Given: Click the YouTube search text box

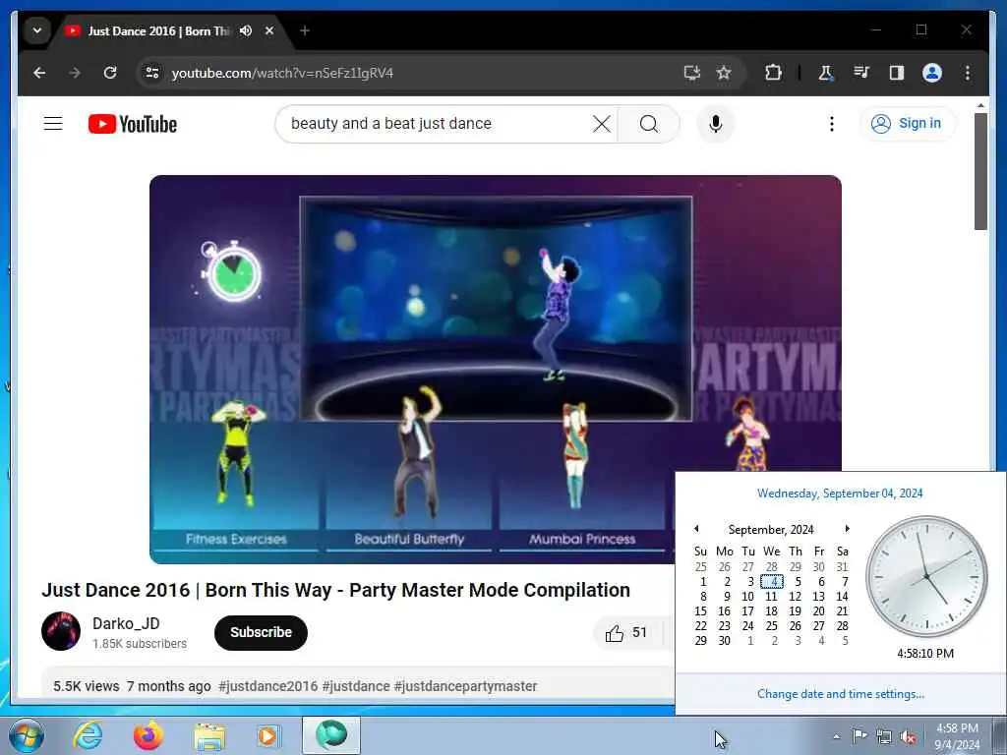Looking at the screenshot, I should tap(437, 123).
